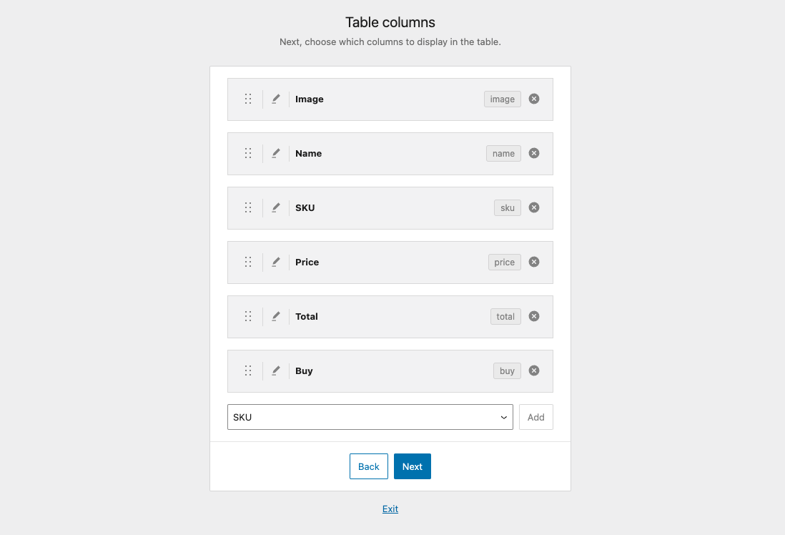Image resolution: width=785 pixels, height=535 pixels.
Task: Remove the Image column with its X icon
Action: click(x=533, y=99)
